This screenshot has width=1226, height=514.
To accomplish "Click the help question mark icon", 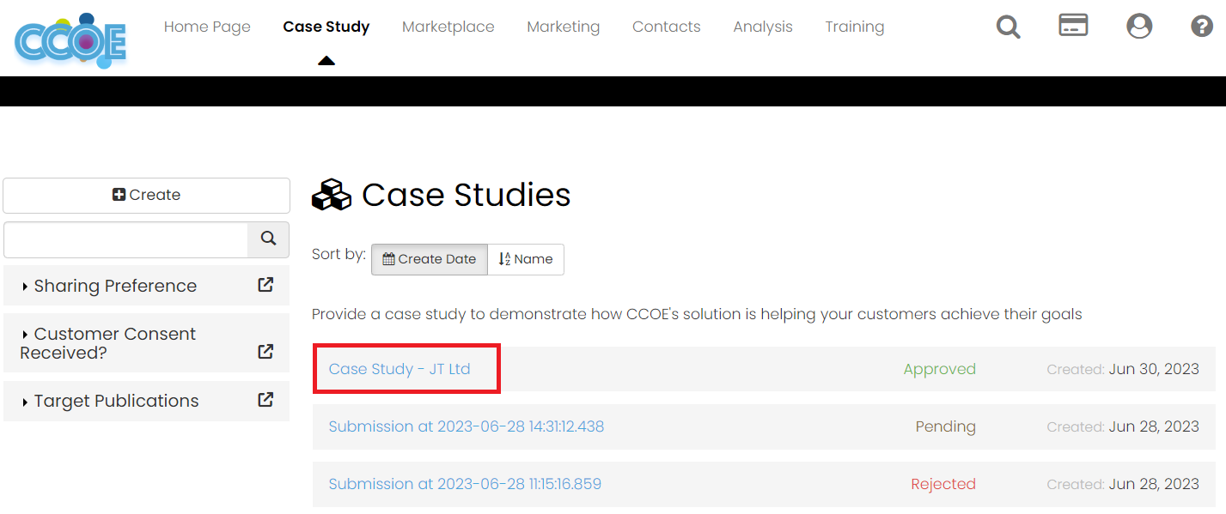I will tap(1201, 27).
